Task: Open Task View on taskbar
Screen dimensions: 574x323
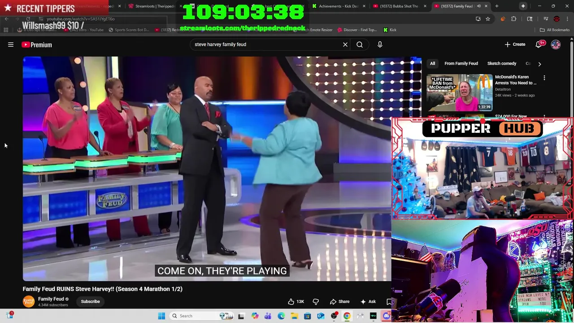Action: (x=241, y=316)
